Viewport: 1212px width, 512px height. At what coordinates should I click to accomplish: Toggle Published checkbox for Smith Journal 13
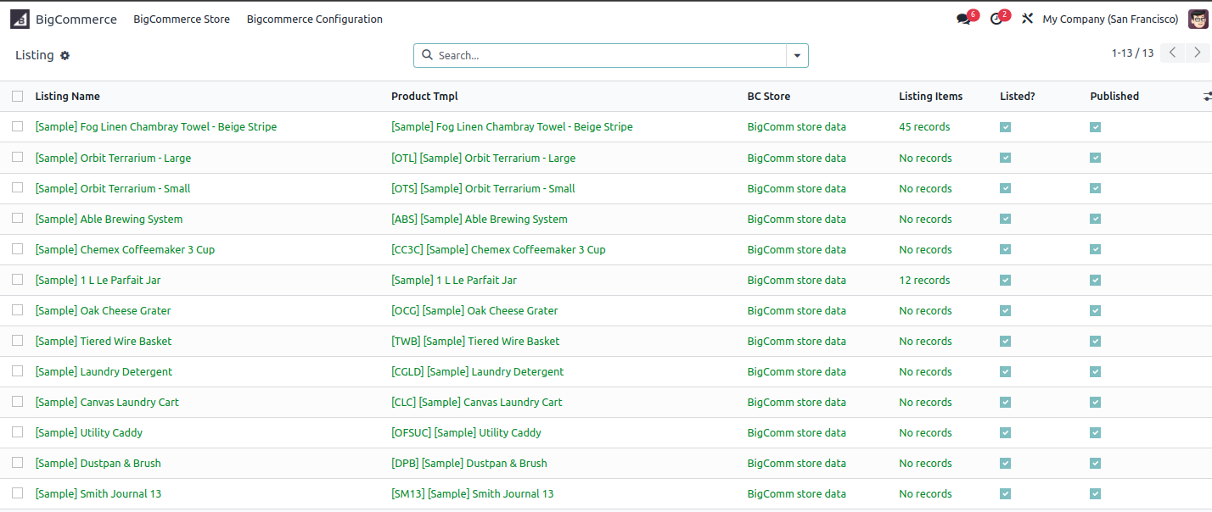click(1096, 493)
